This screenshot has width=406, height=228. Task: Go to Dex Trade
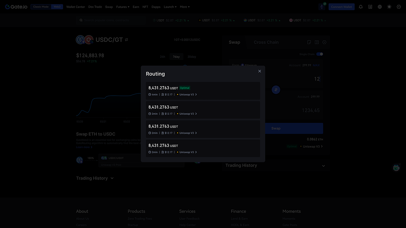[x=95, y=7]
